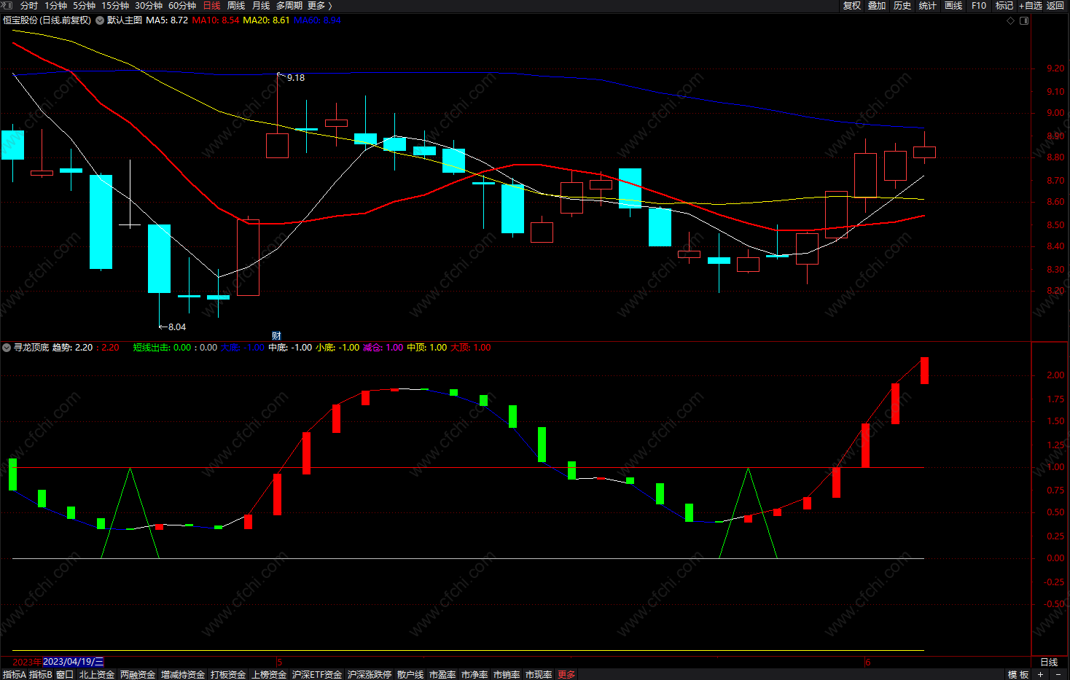Open the 历史 history button

tap(902, 6)
